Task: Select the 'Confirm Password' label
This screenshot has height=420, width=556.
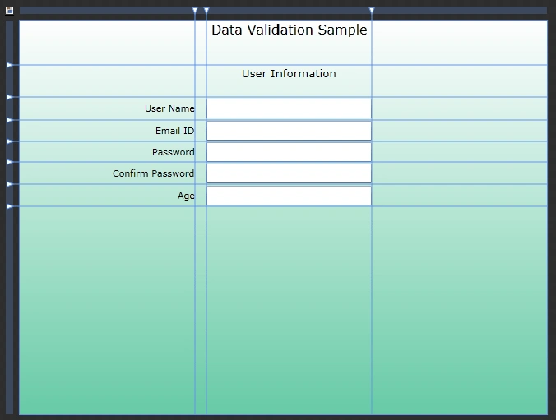Action: pos(153,173)
